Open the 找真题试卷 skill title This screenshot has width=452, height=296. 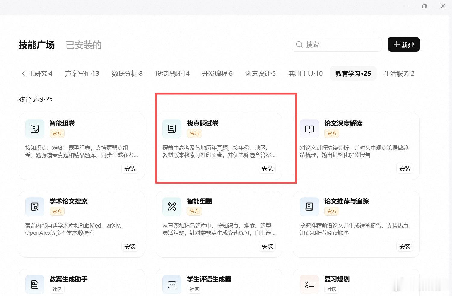point(203,123)
